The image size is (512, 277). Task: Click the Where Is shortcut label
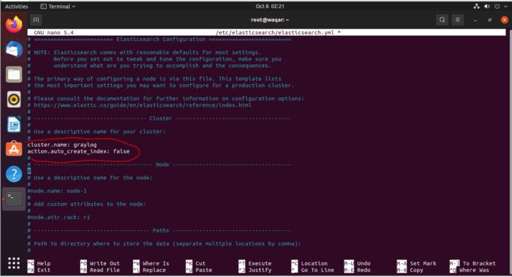[x=156, y=263]
